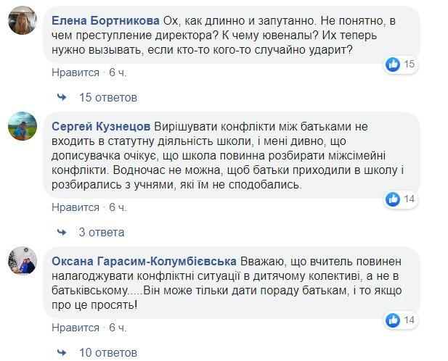
Task: Like Сергей Кузнецов's comment via Нравится
Action: [76, 207]
